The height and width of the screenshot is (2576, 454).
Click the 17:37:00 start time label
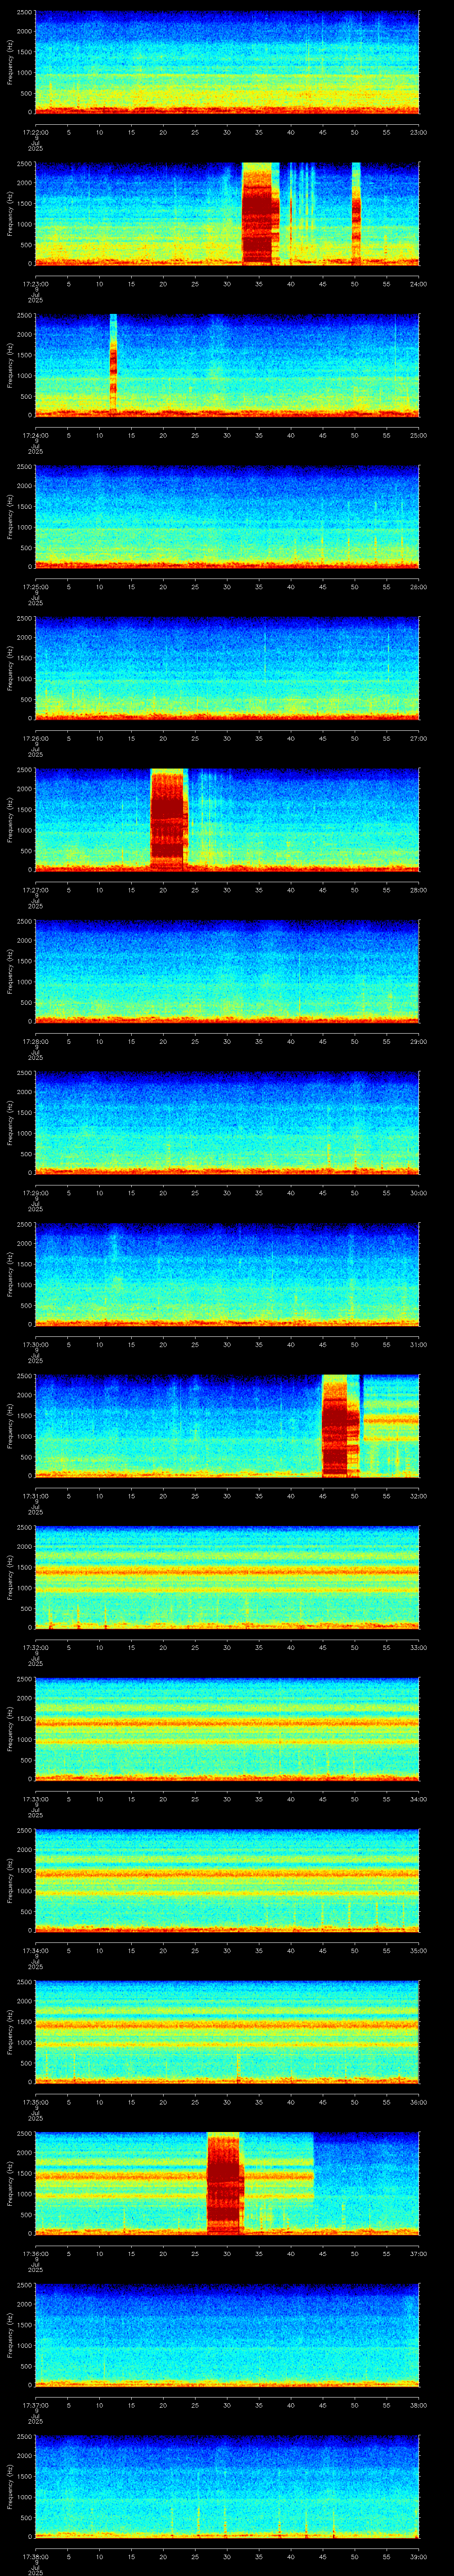[x=35, y=2405]
